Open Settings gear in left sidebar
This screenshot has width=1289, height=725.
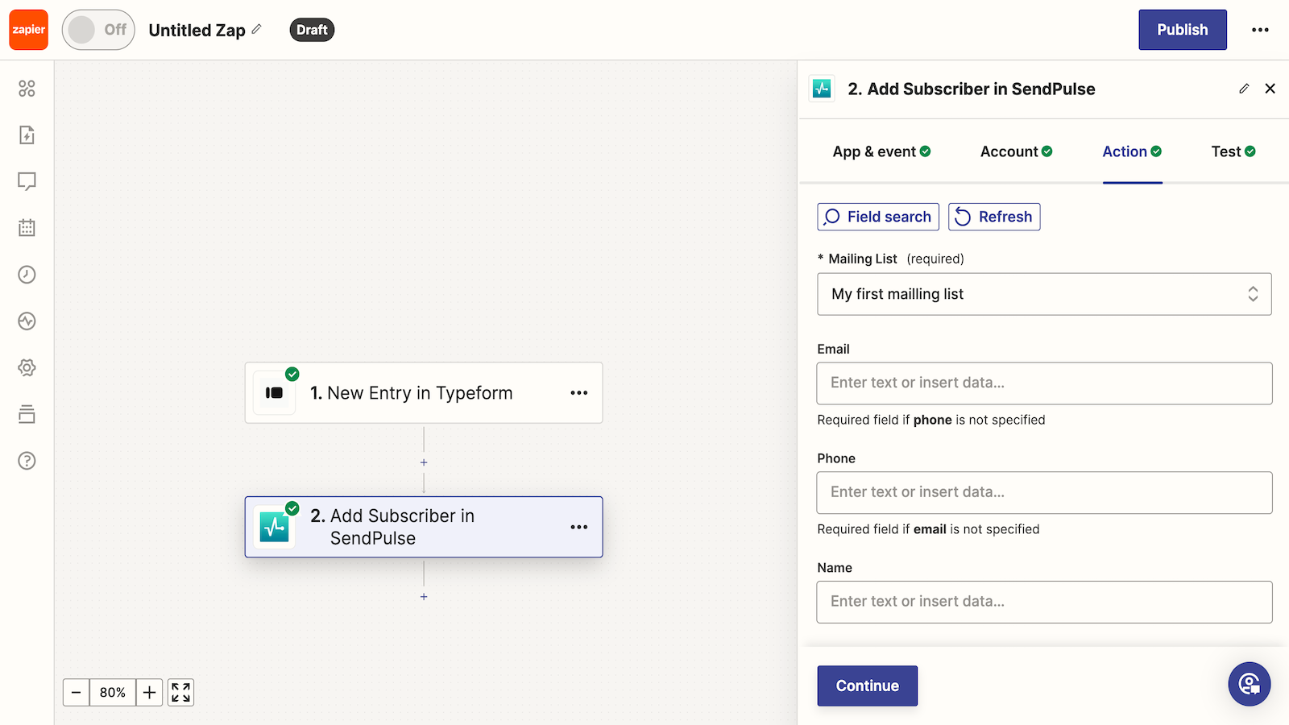(27, 367)
